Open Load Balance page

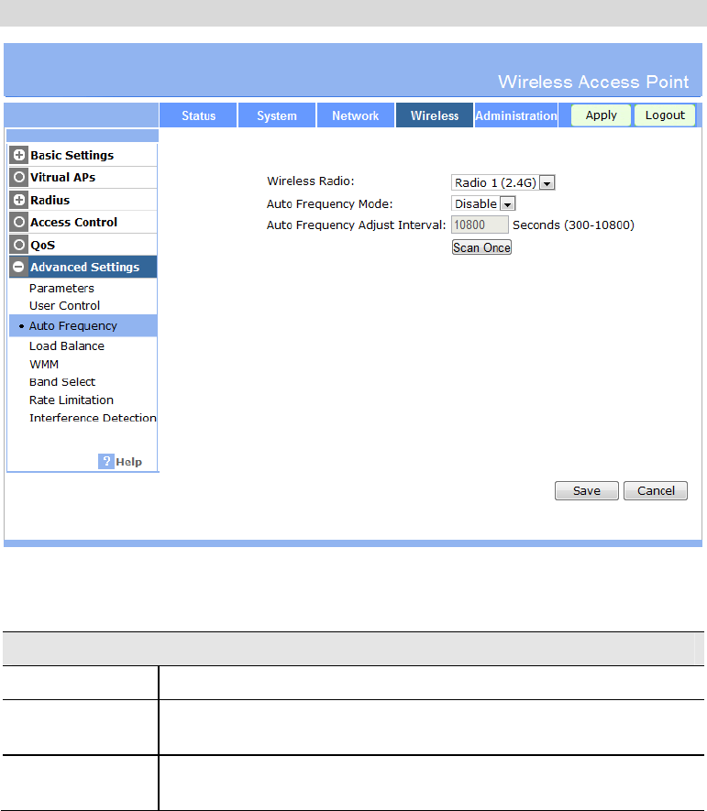[x=66, y=346]
